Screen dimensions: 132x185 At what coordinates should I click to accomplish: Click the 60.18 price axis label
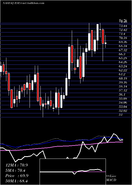123,78
